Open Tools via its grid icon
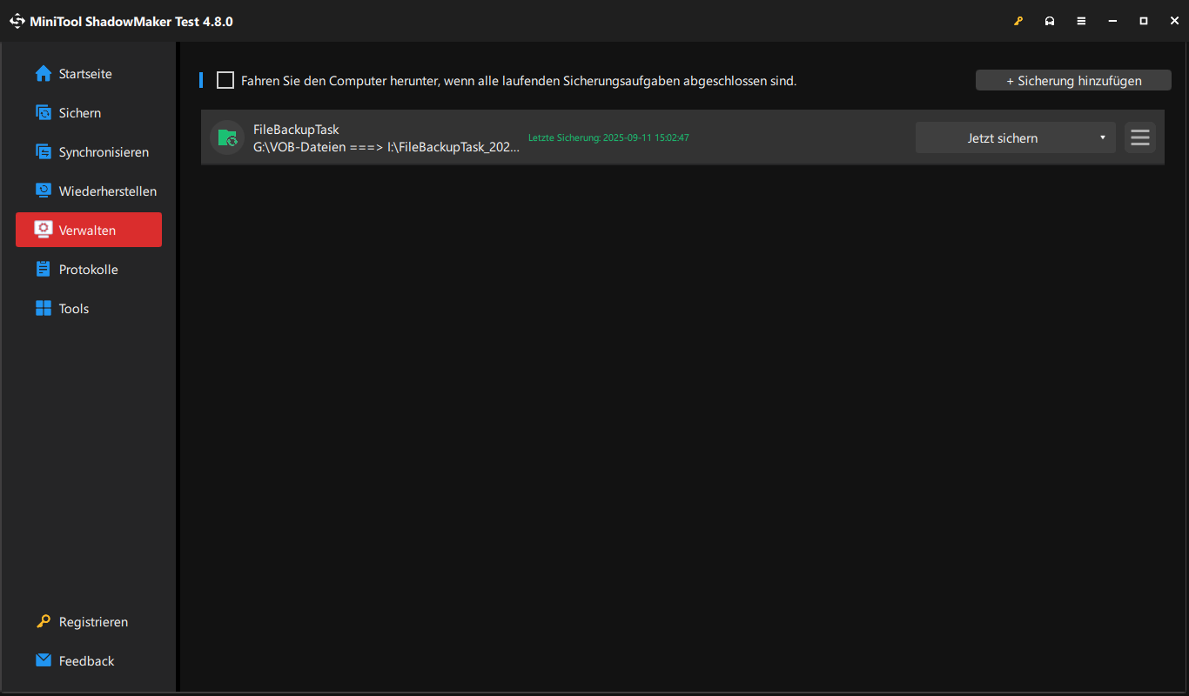Viewport: 1189px width, 696px height. 43,308
